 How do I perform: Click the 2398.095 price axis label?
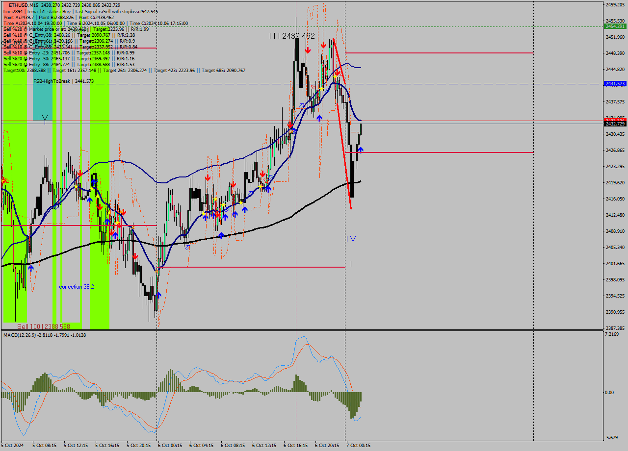click(x=615, y=279)
